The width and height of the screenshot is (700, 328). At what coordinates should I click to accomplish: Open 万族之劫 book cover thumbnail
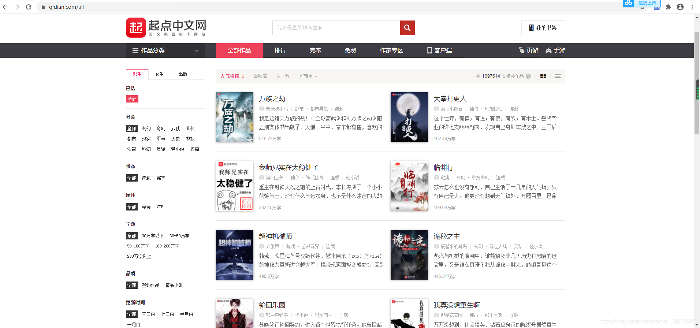tap(235, 117)
